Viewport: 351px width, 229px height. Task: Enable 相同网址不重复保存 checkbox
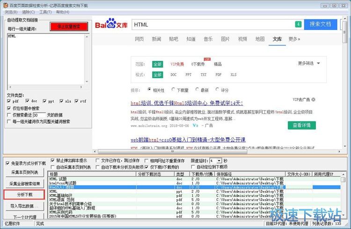(146, 161)
